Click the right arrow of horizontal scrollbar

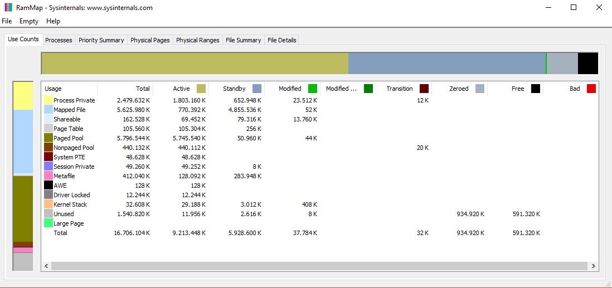[x=593, y=266]
